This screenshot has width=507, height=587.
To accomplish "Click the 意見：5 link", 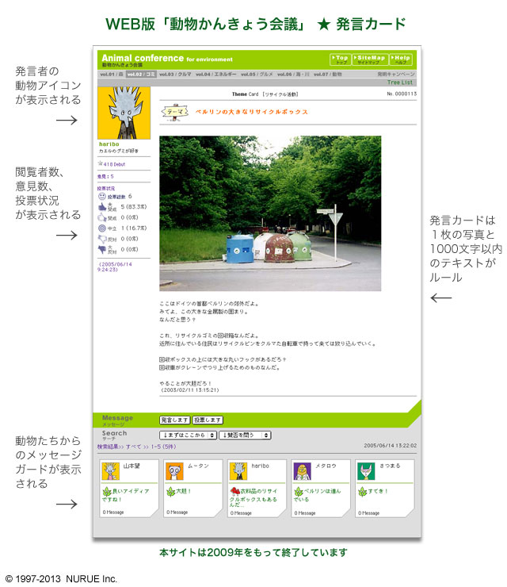I will (105, 176).
